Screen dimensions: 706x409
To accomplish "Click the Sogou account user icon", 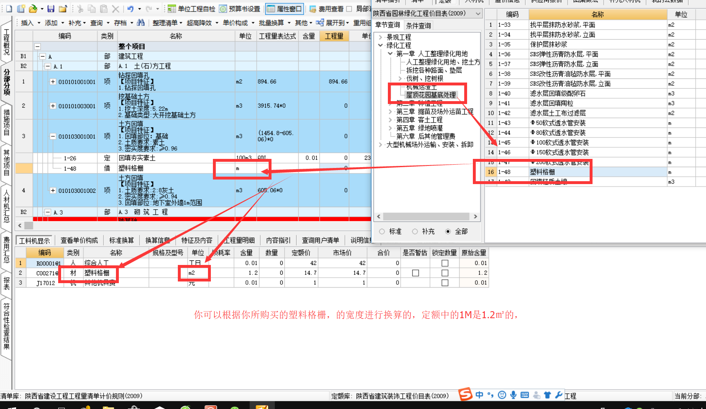I will (x=536, y=395).
